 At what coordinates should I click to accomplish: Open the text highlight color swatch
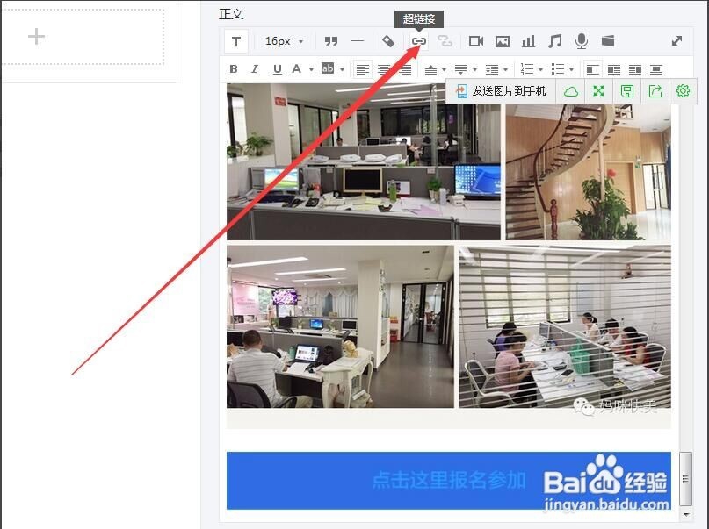tap(328, 68)
